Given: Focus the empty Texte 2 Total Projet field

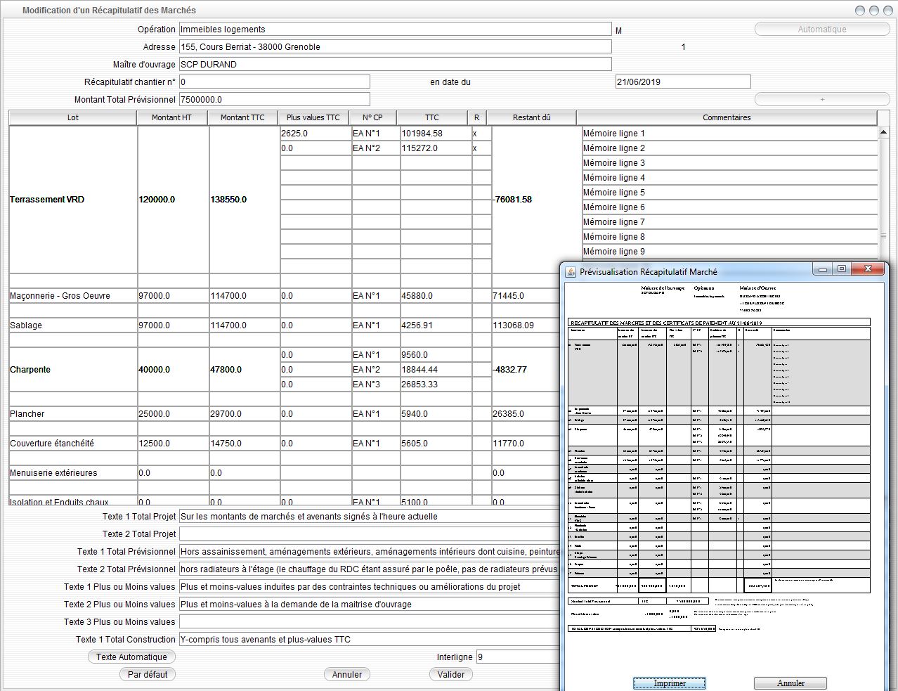Looking at the screenshot, I should 370,534.
